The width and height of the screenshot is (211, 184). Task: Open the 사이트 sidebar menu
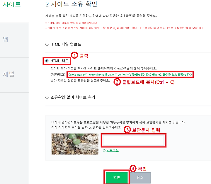[12, 4]
